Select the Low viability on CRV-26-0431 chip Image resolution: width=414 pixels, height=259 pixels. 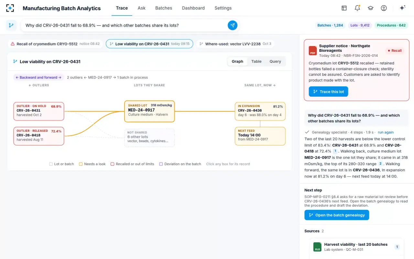pyautogui.click(x=149, y=44)
